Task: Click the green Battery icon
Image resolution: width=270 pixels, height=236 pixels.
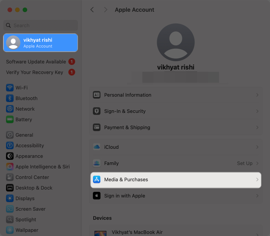Action: pos(10,119)
